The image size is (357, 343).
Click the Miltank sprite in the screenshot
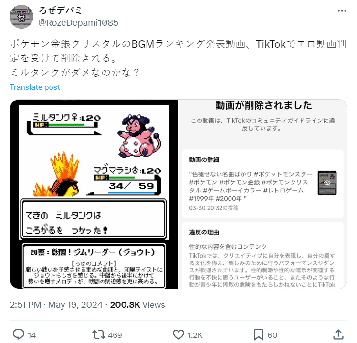tap(139, 136)
